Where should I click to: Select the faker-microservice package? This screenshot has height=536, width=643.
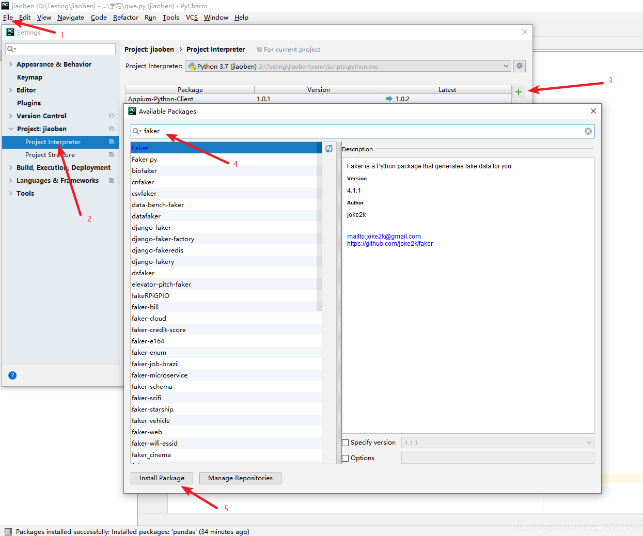(226, 375)
